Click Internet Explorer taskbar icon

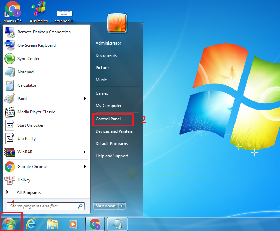coord(31,224)
